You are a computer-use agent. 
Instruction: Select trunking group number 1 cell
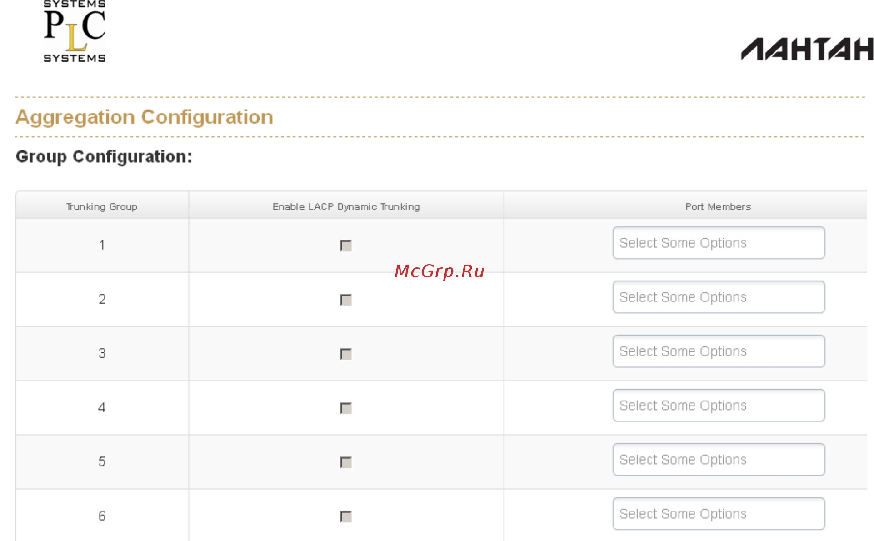click(102, 245)
